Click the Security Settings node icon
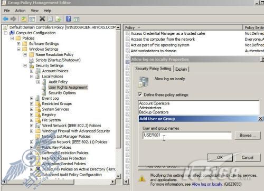 [32, 65]
